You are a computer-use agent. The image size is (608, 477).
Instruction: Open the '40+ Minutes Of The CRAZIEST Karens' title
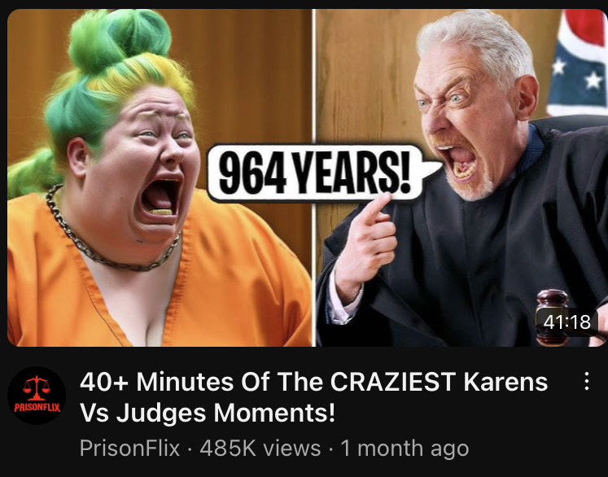(313, 382)
